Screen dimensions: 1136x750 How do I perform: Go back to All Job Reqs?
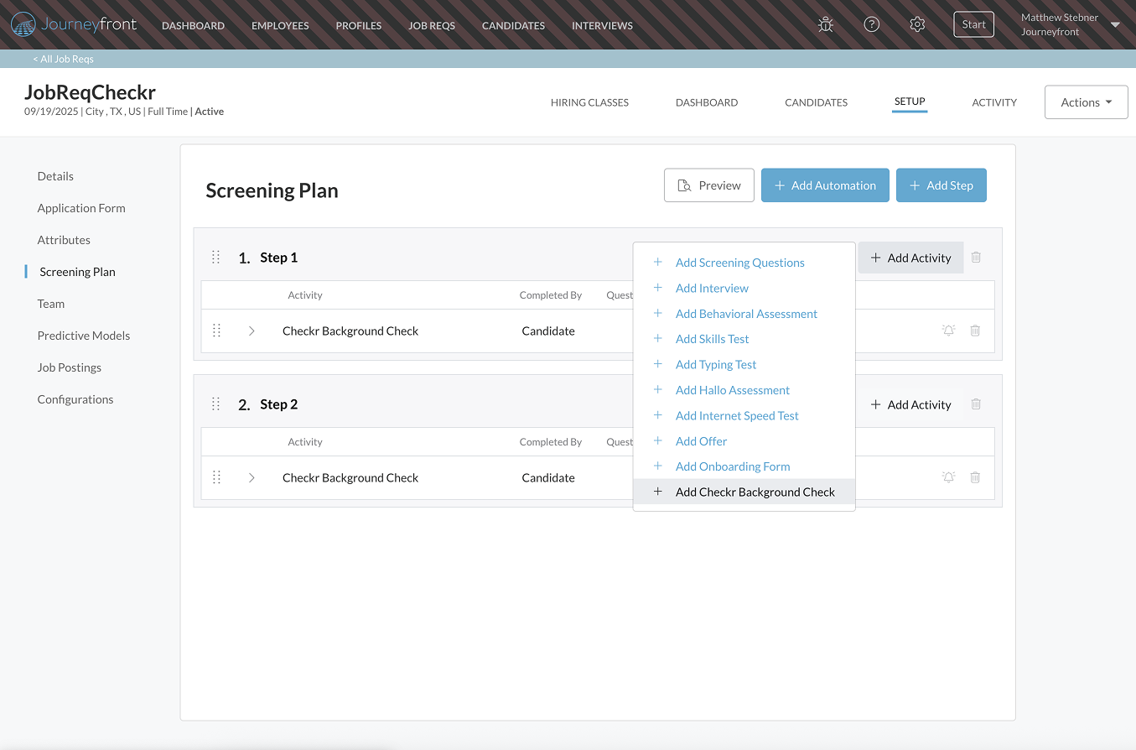pos(64,59)
